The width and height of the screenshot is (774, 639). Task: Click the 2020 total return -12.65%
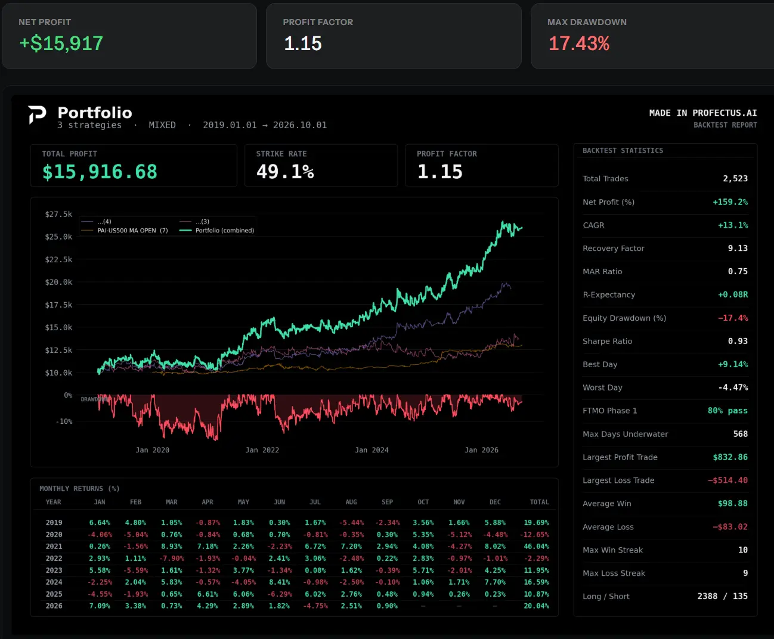click(x=534, y=535)
